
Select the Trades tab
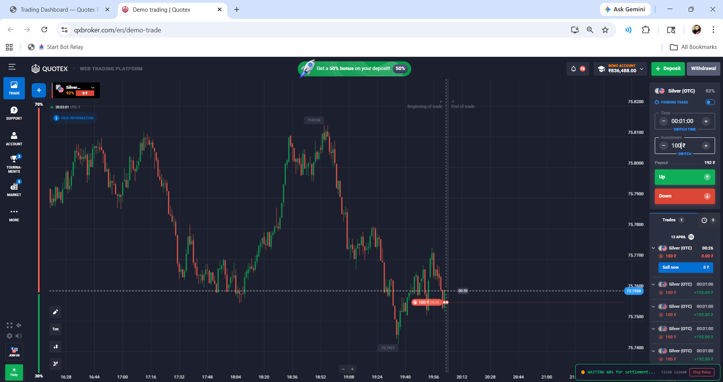point(673,220)
